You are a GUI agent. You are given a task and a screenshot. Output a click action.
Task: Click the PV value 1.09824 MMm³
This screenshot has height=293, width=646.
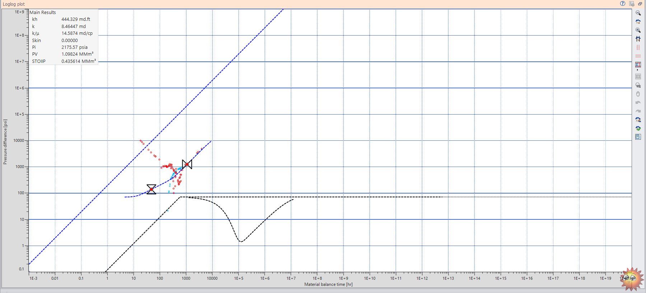(x=78, y=54)
